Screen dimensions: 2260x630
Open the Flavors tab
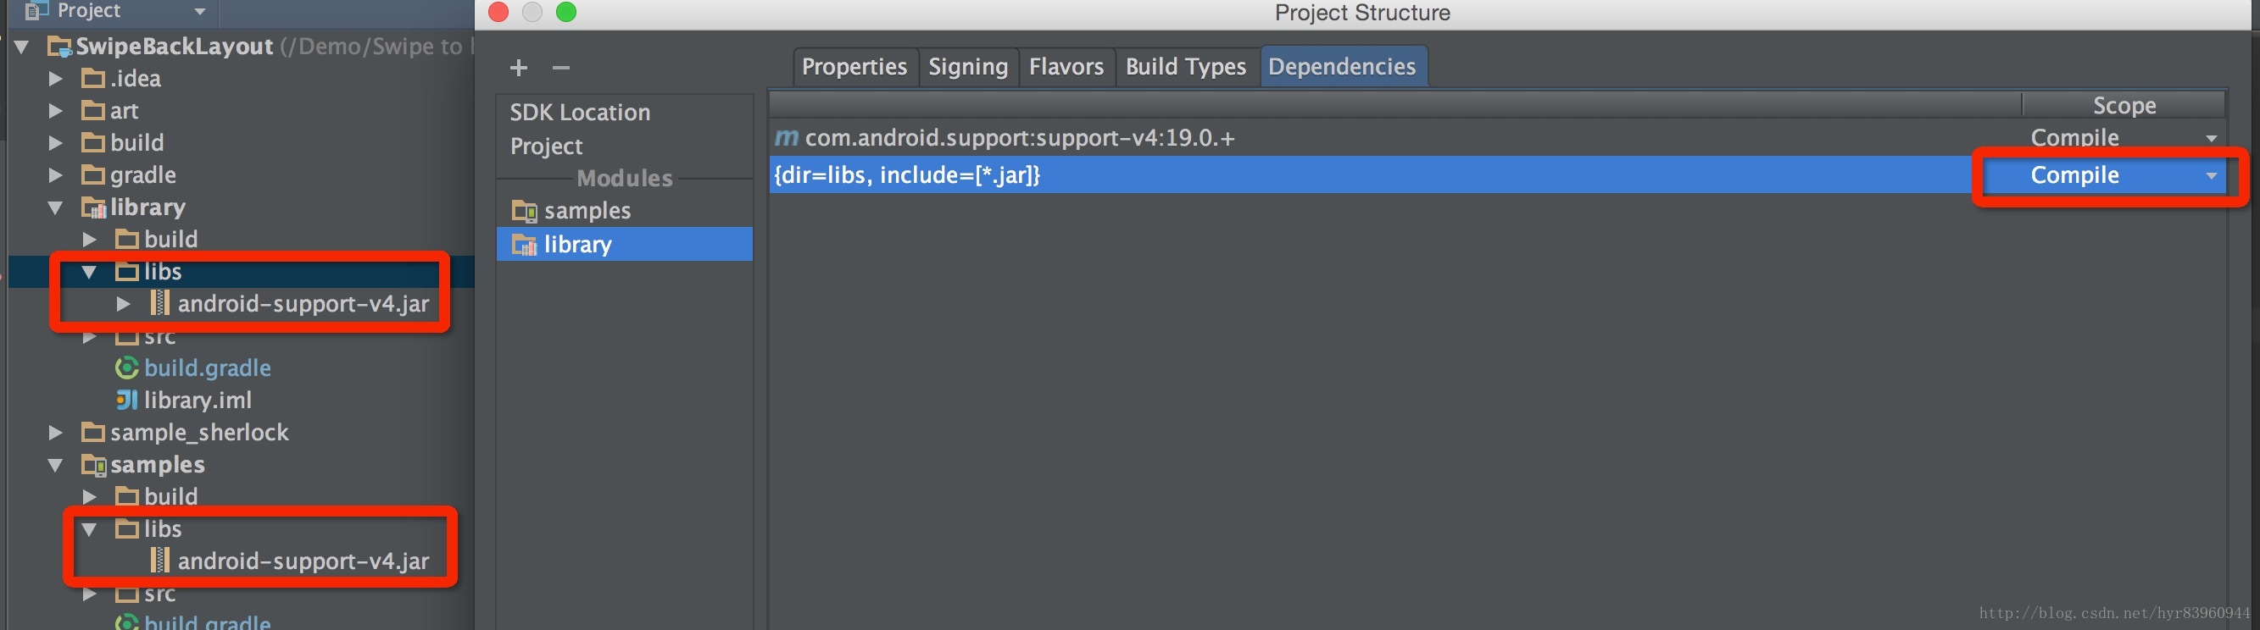(x=1066, y=67)
